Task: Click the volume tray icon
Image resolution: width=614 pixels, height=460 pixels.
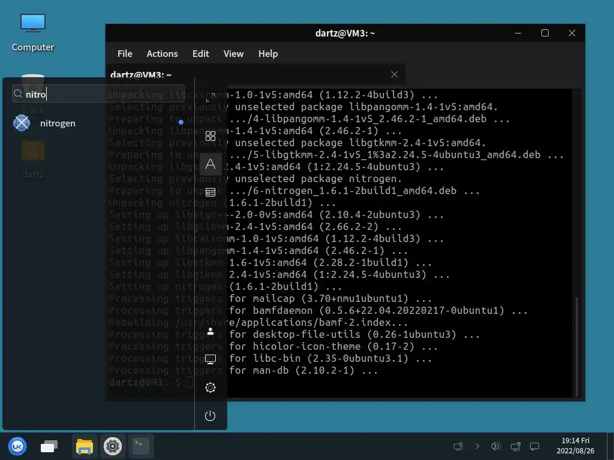Action: [496, 446]
